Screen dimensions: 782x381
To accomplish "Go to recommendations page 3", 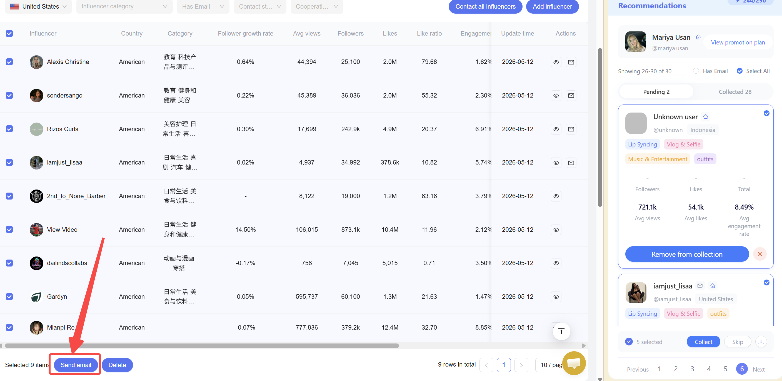I will click(693, 369).
